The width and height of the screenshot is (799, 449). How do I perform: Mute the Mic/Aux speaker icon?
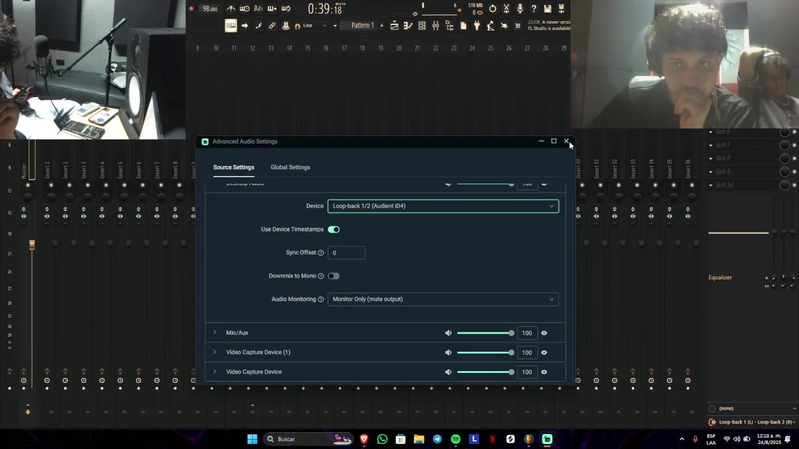click(x=448, y=333)
